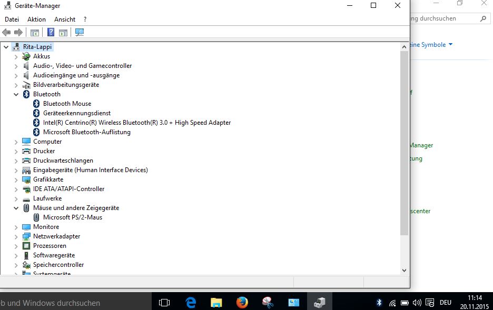Image resolution: width=493 pixels, height=310 pixels.
Task: Expand the Akkus category
Action: tap(16, 57)
